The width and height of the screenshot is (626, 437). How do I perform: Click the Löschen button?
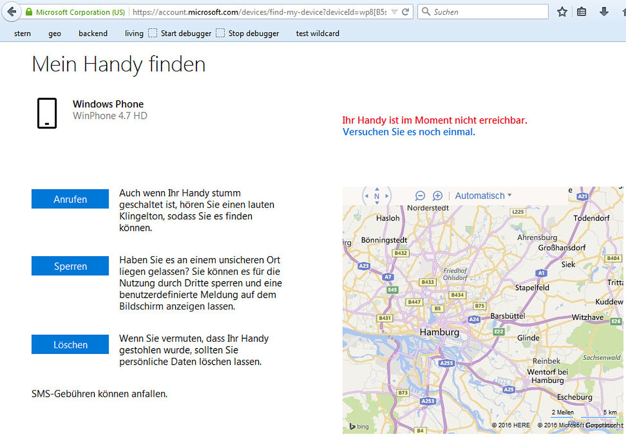(70, 345)
